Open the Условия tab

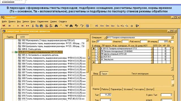tap(128, 89)
